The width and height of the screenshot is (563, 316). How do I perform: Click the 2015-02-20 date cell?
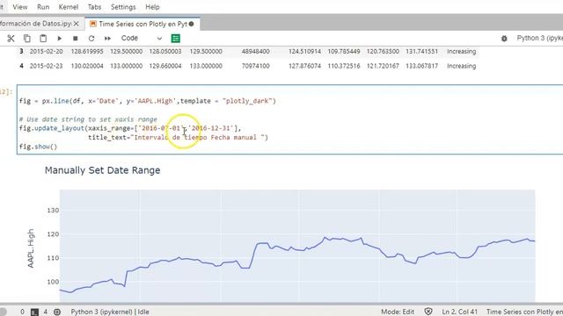point(46,51)
